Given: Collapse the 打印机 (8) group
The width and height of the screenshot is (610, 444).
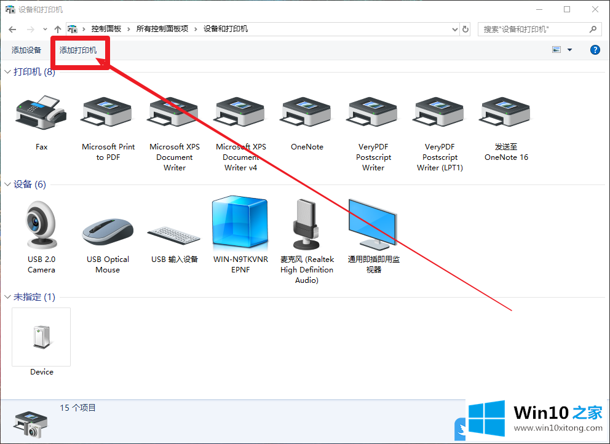Looking at the screenshot, I should pos(7,71).
